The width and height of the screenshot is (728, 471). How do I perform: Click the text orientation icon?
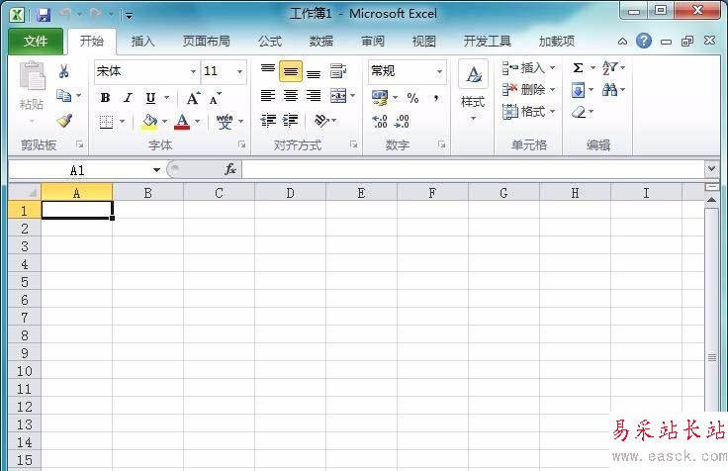(321, 121)
